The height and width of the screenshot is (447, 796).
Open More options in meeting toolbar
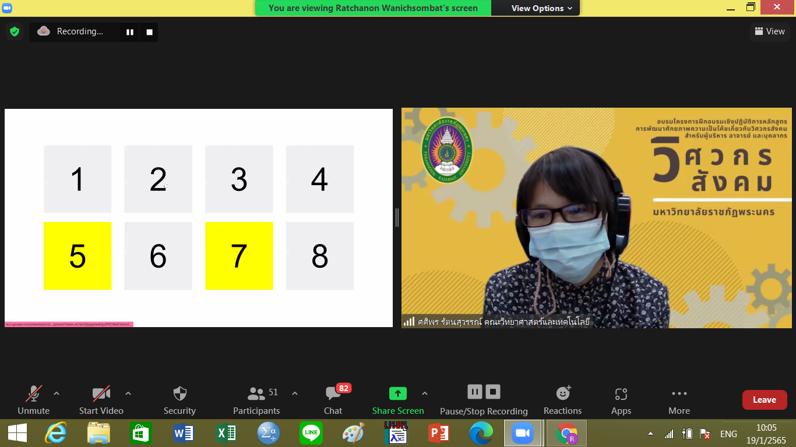pyautogui.click(x=679, y=400)
